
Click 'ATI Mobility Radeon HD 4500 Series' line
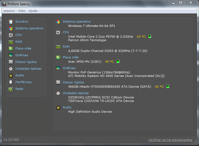[x=116, y=76]
